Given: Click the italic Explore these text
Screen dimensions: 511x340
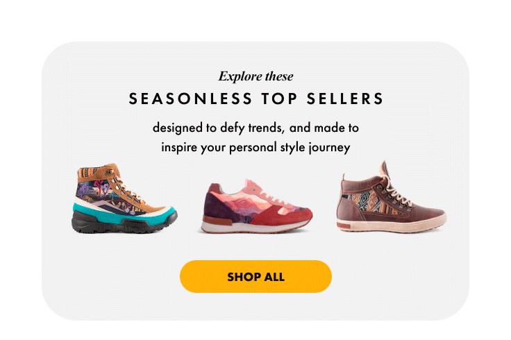Looking at the screenshot, I should click(255, 76).
